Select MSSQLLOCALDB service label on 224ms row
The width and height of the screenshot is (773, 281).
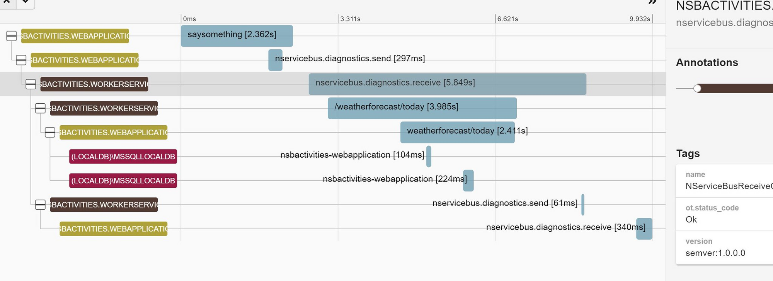[x=123, y=181]
